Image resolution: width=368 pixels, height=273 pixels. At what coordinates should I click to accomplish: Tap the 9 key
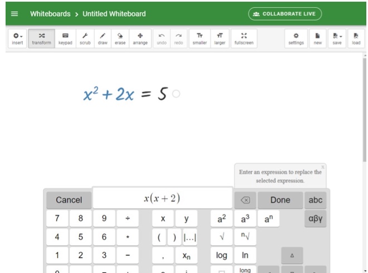[x=104, y=218]
